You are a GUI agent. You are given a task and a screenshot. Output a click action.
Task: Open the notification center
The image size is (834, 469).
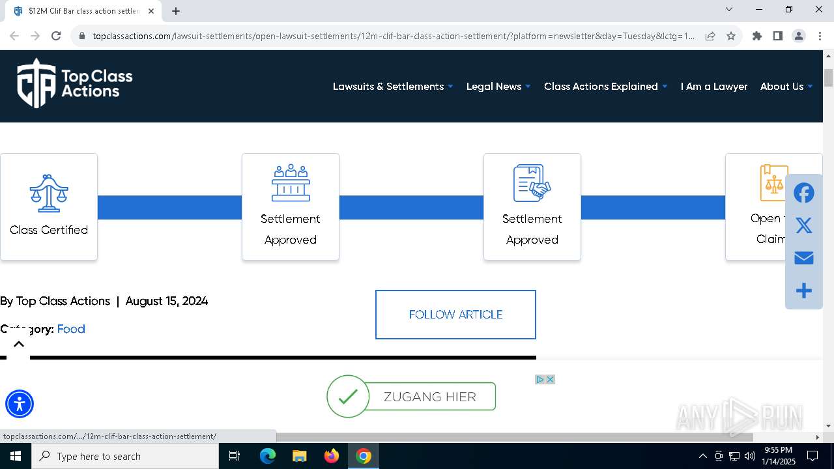[812, 456]
